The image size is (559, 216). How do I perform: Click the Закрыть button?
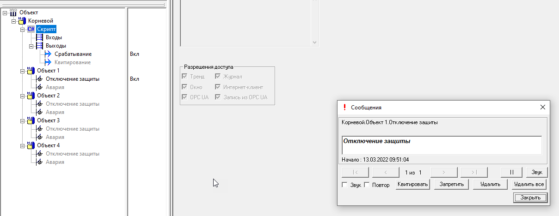pos(530,198)
